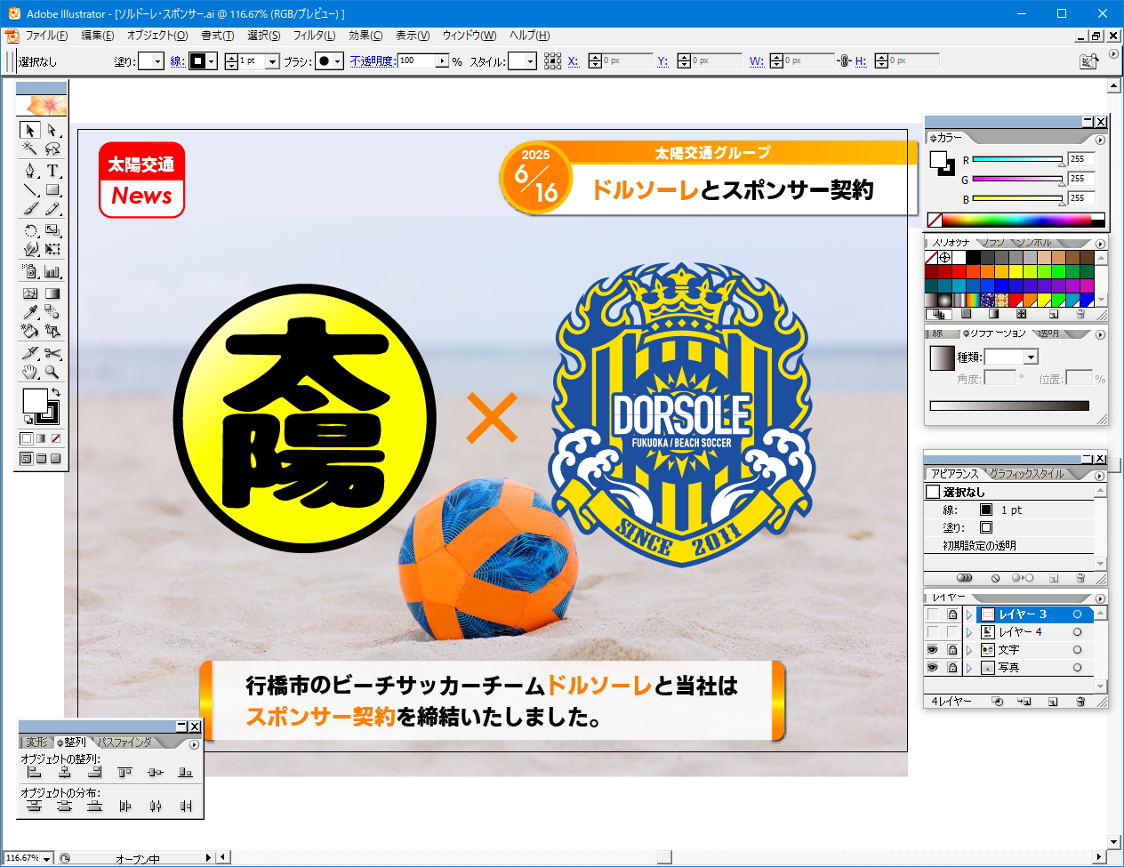
Task: Open the fill (塗り) color dropdown
Action: [x=157, y=61]
